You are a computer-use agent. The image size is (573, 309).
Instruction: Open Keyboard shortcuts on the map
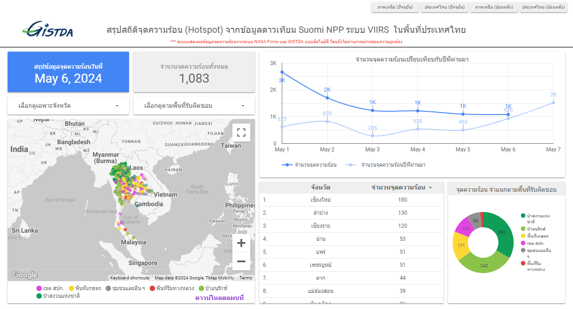[x=129, y=278]
